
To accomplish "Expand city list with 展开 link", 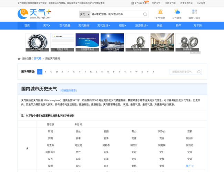I will point(190,166).
